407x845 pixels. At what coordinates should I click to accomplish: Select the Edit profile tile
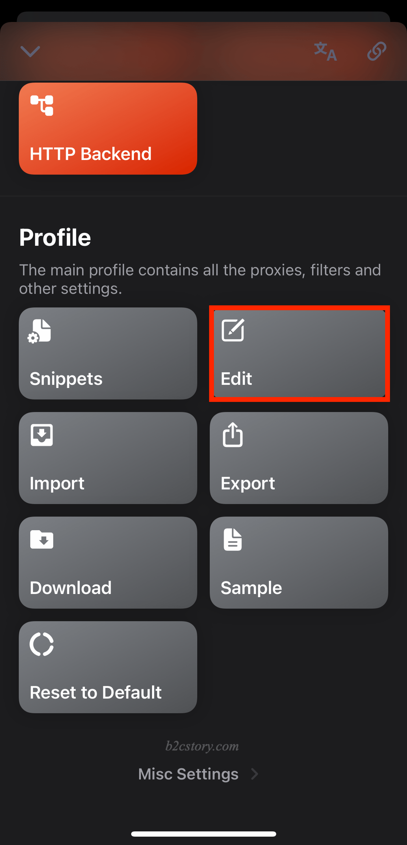click(299, 353)
